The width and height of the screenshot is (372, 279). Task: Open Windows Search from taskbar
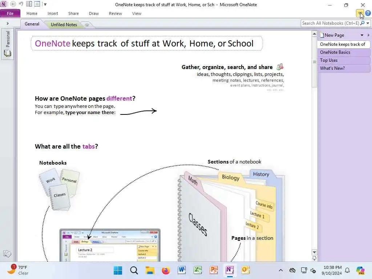click(134, 270)
